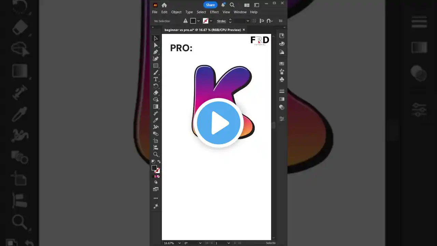Open the Illustrator Home screen
This screenshot has height=246, width=437.
tap(164, 5)
